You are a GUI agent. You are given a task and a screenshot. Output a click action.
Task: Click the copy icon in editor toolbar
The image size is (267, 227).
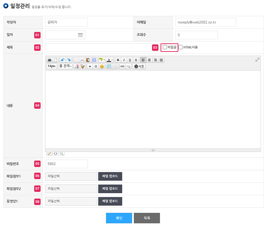pyautogui.click(x=76, y=60)
